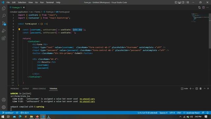Select the Form.jsx editor tab
Screen dimensions: 211x119
coord(17,7)
